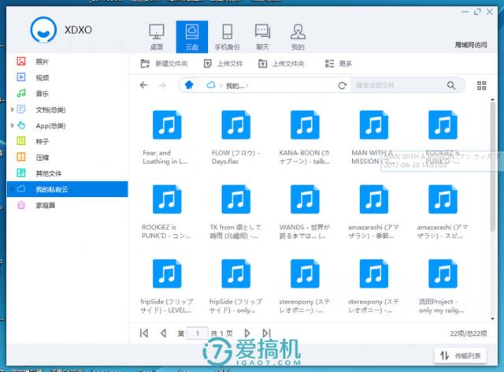Select second stereopony file

(x=374, y=286)
